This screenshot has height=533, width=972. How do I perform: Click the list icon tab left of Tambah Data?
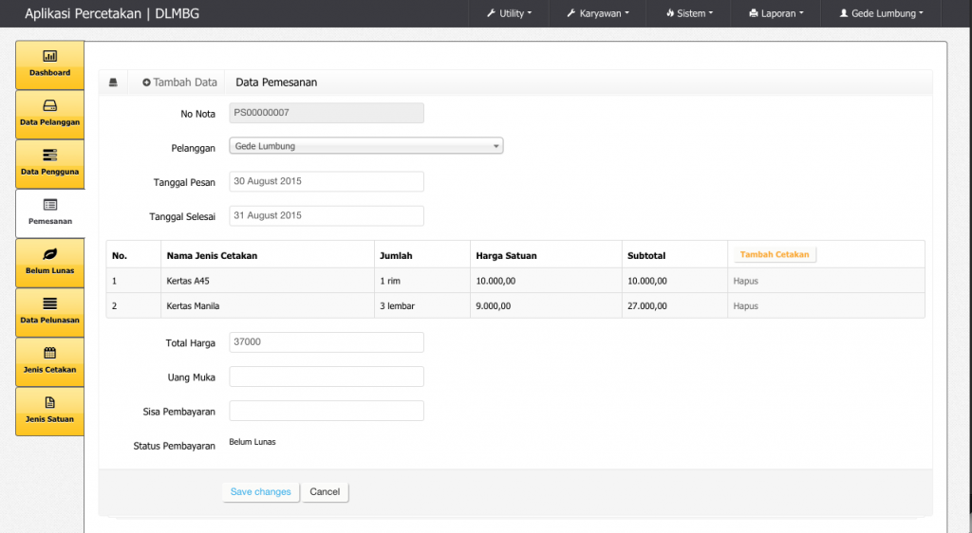[113, 83]
